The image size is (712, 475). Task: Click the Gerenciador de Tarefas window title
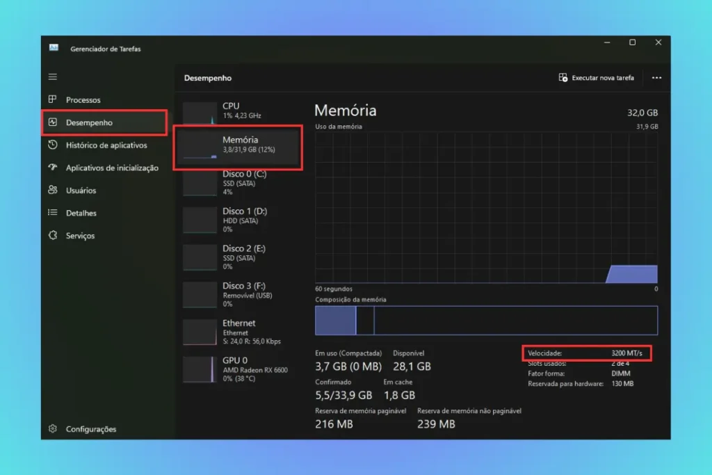coord(106,49)
